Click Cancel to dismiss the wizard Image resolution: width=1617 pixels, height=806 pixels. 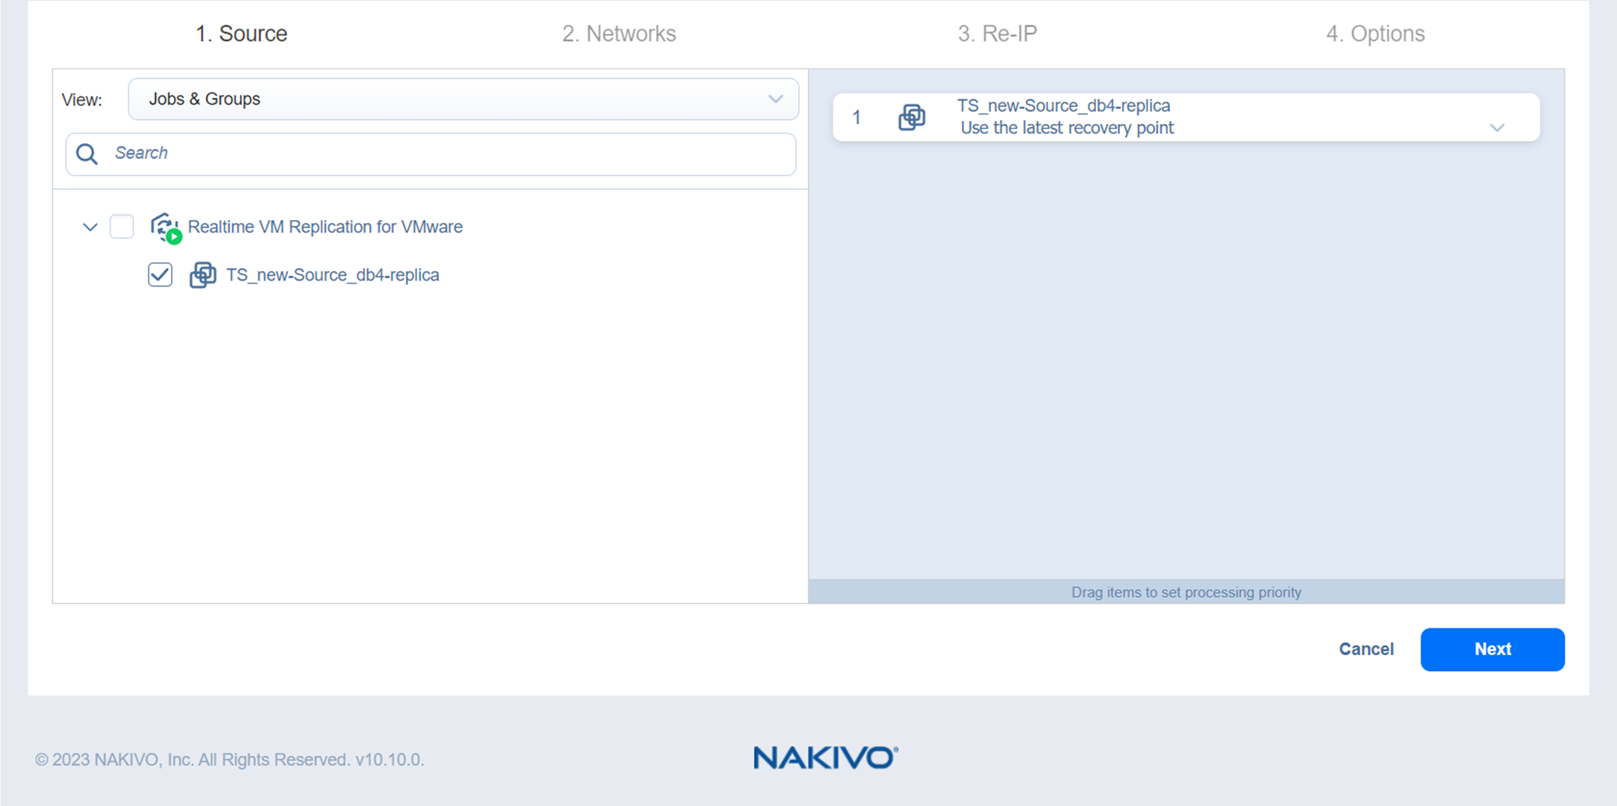pyautogui.click(x=1366, y=649)
